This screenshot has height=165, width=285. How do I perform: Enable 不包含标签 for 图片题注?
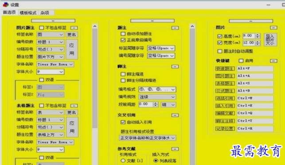point(42,27)
